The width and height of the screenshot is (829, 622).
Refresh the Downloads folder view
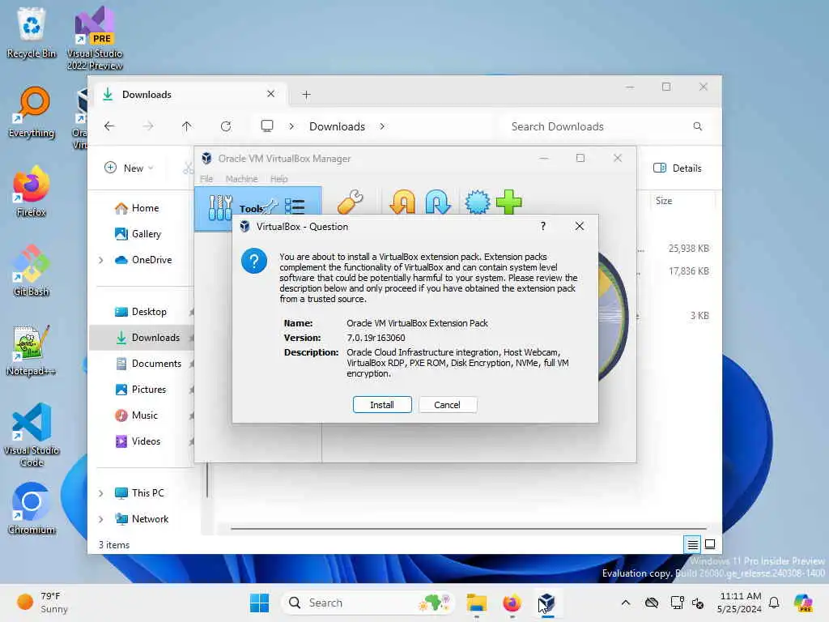click(226, 126)
